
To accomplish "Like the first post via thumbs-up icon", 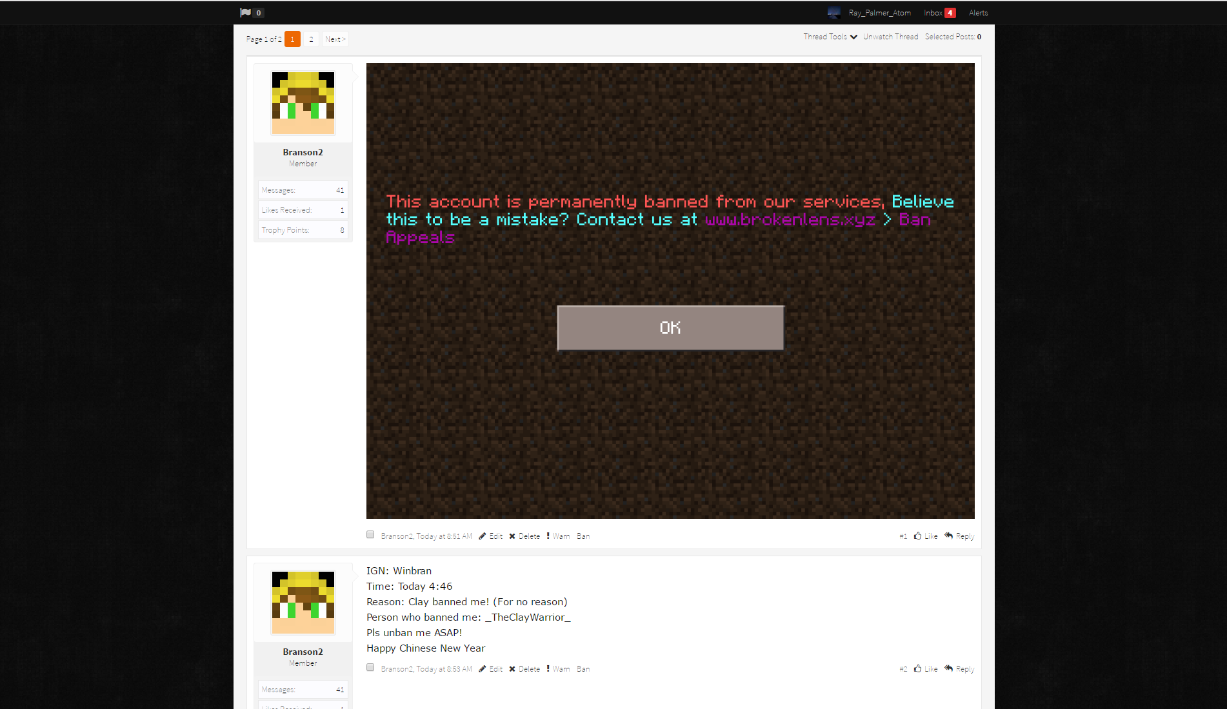I will coord(917,536).
